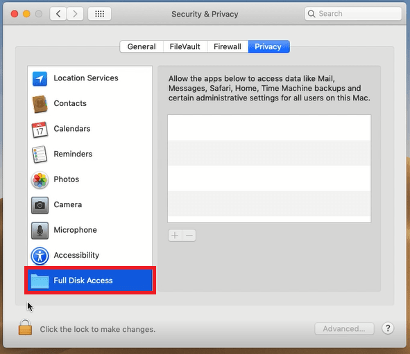Select Microphone label in privacy list

tap(75, 230)
